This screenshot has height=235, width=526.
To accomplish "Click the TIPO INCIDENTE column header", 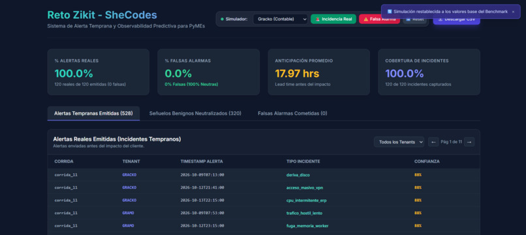I will 303,161.
